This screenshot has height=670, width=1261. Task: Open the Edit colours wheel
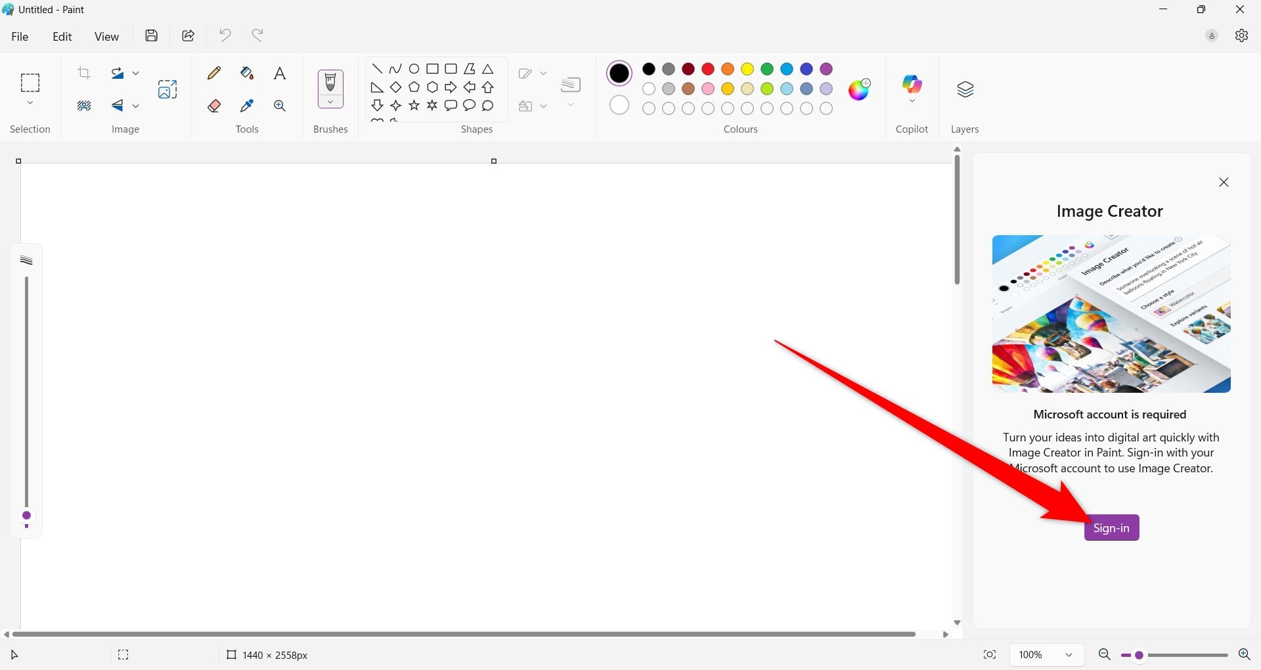(859, 89)
